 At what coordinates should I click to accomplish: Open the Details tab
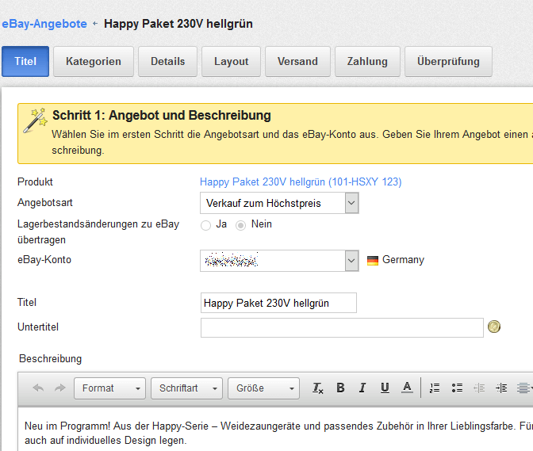click(x=167, y=62)
